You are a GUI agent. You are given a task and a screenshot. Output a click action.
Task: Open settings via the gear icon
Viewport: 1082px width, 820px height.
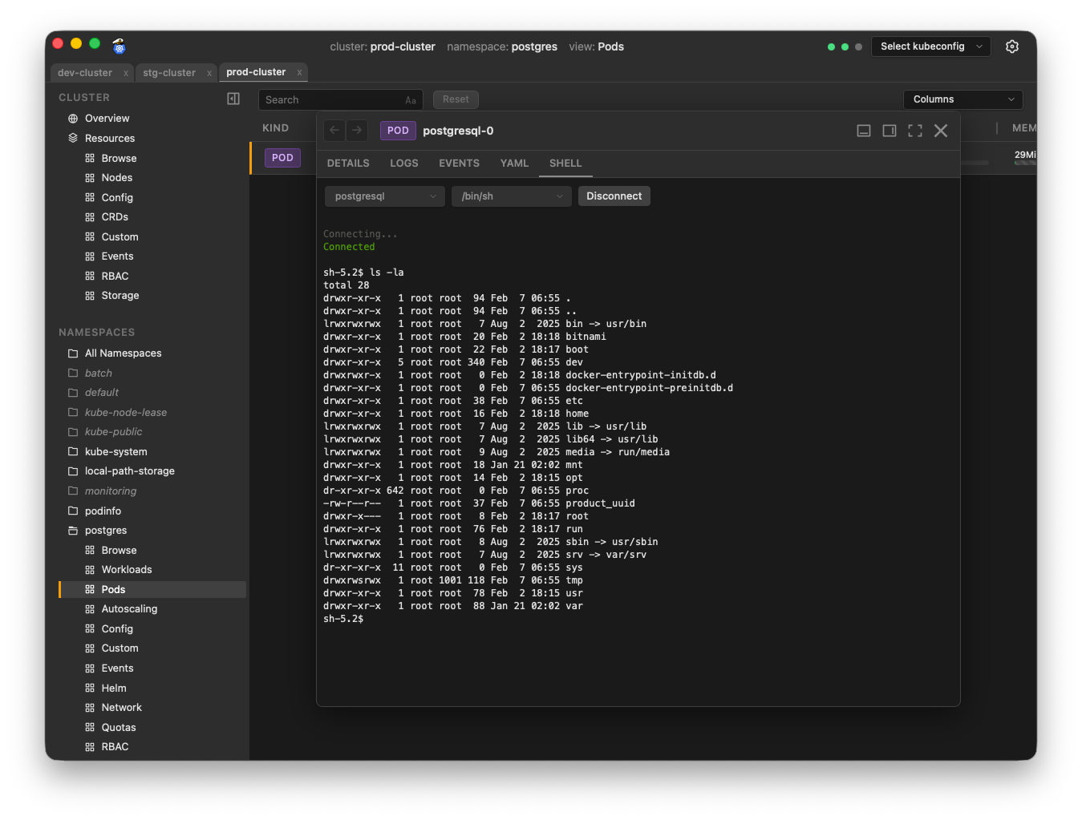pyautogui.click(x=1012, y=46)
